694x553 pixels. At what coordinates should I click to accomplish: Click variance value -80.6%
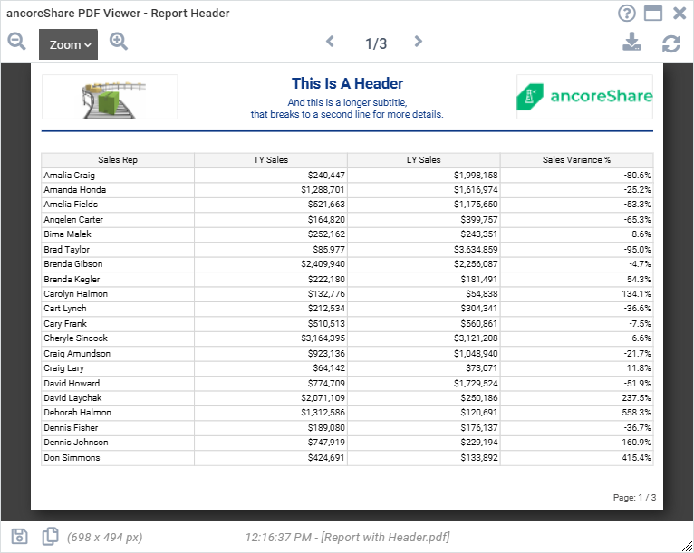[x=637, y=176]
